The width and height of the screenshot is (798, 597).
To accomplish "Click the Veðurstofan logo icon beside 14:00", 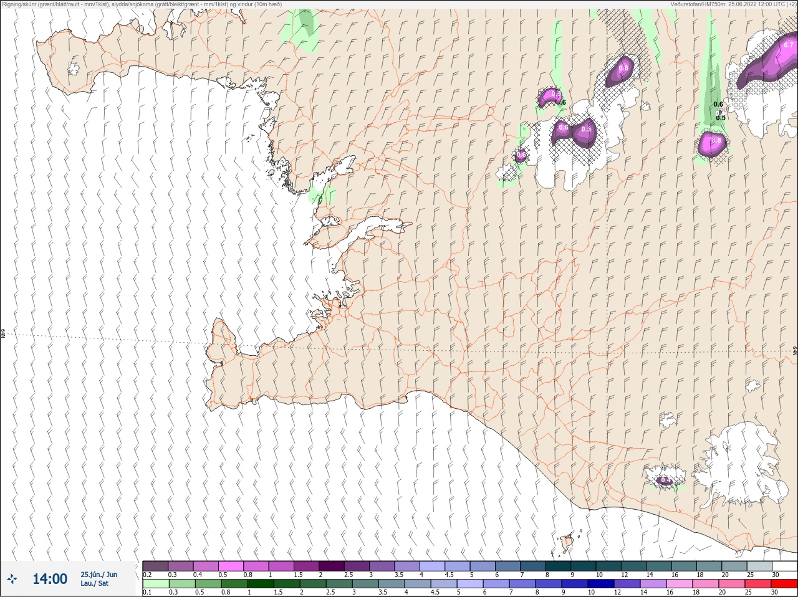I will [12, 579].
